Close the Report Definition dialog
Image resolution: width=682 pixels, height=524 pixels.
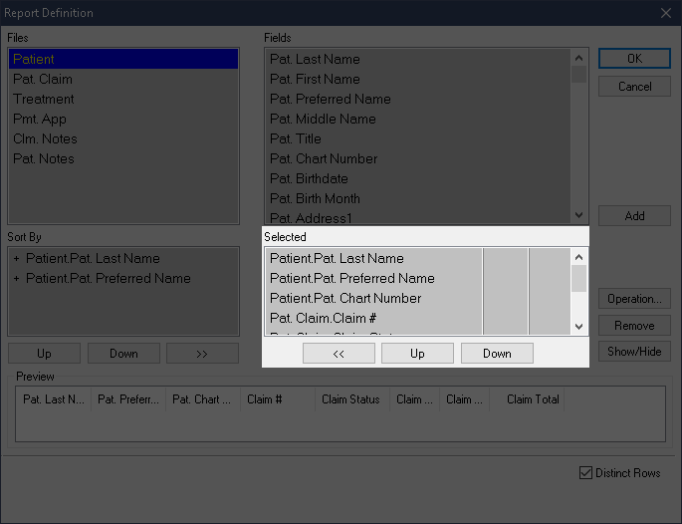(x=665, y=13)
